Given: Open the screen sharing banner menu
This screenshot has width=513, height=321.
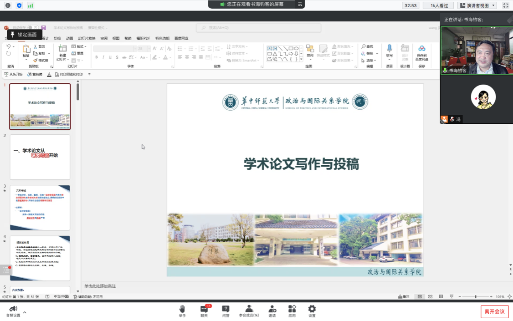Looking at the screenshot, I should [x=300, y=4].
